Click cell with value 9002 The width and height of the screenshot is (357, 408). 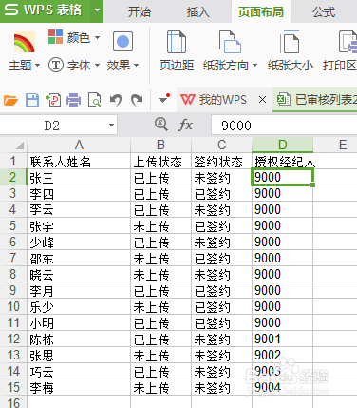(x=282, y=355)
